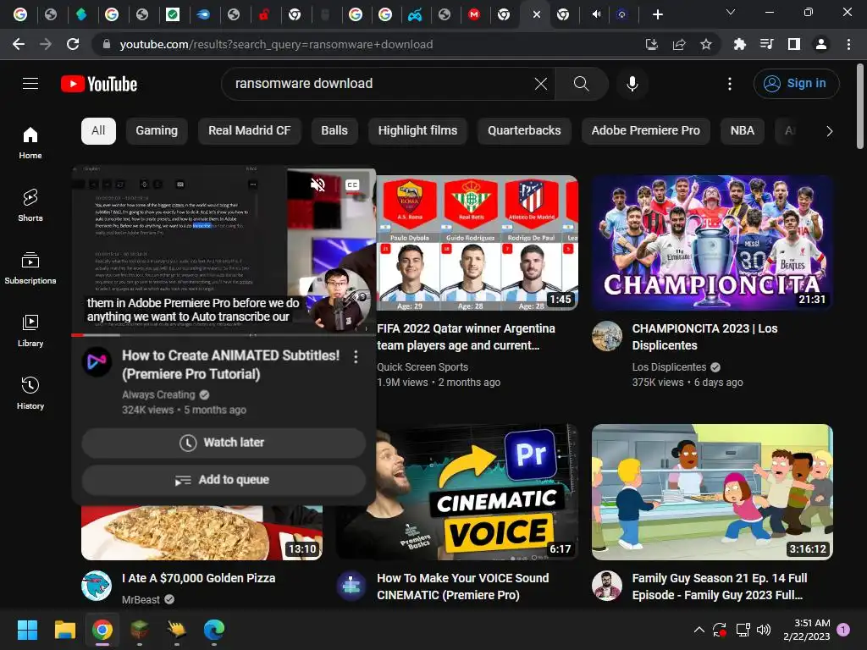Select the Adobe Premiere Pro chip
The width and height of the screenshot is (867, 650).
646,131
